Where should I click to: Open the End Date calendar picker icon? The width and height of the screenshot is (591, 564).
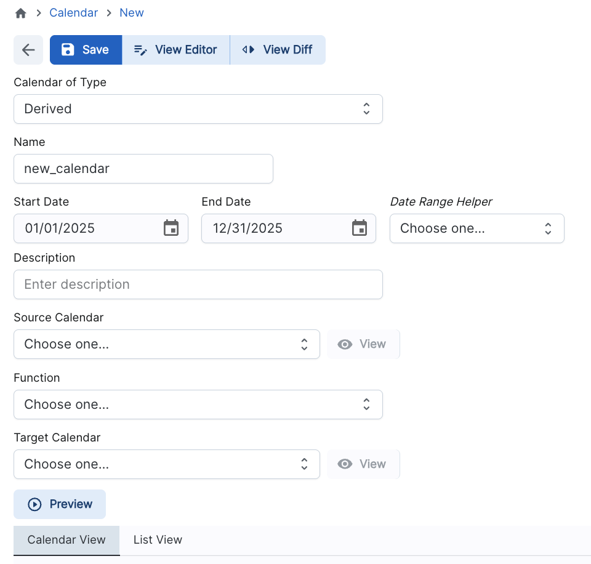359,228
